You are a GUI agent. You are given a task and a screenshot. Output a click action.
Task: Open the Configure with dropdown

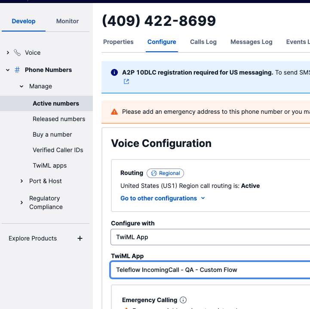[210, 237]
